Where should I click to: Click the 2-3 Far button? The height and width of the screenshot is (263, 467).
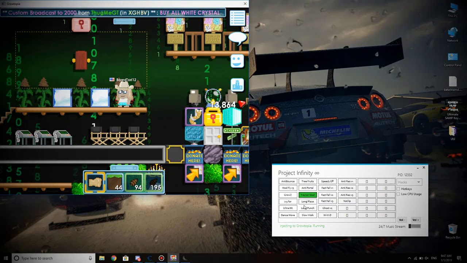[x=288, y=201]
